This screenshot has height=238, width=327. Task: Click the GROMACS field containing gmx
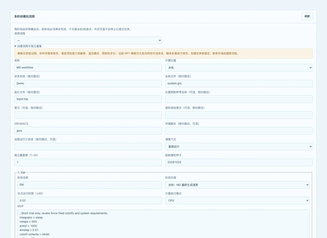point(88,131)
